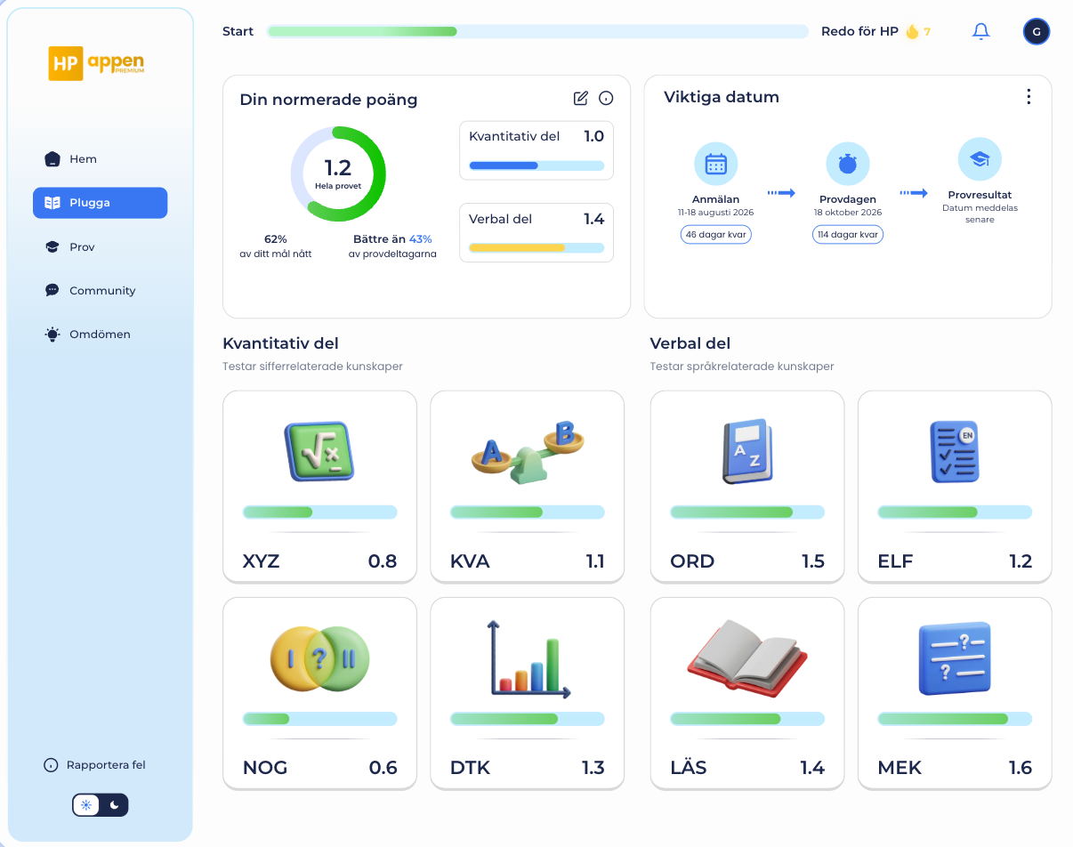Go to Hem in sidebar
This screenshot has width=1073, height=847.
point(100,159)
